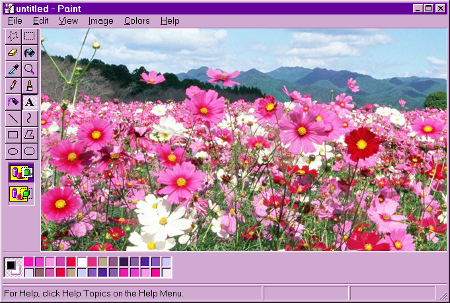Image resolution: width=450 pixels, height=303 pixels.
Task: Open the Help menu
Action: pyautogui.click(x=170, y=21)
